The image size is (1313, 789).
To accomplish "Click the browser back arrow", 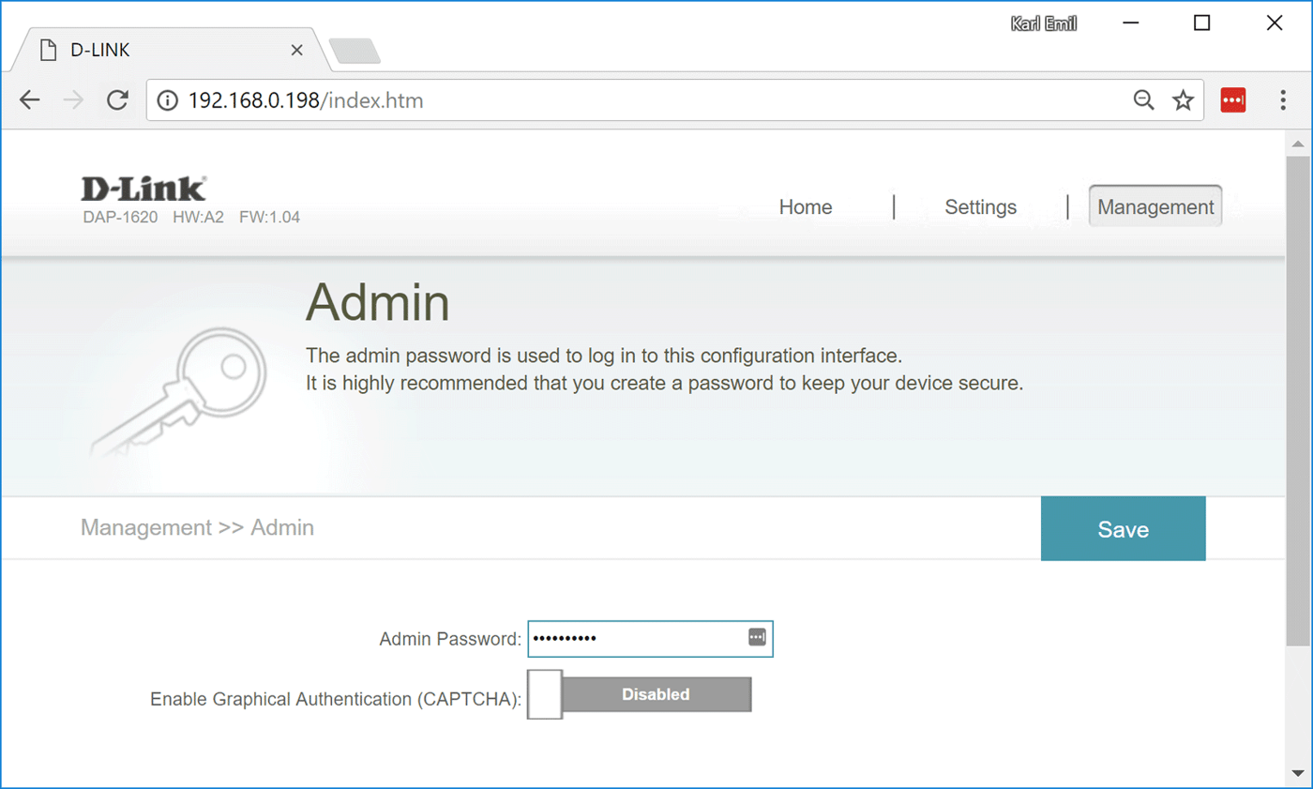I will (30, 100).
